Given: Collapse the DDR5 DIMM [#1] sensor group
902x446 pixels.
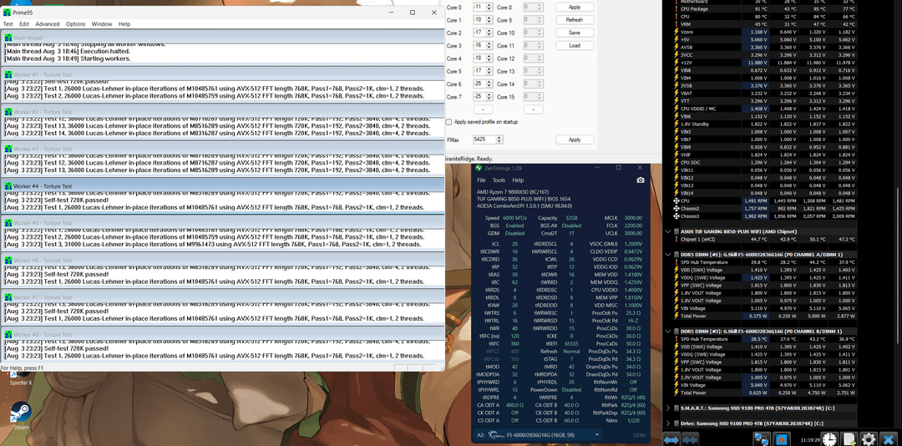Looking at the screenshot, I should (667, 254).
